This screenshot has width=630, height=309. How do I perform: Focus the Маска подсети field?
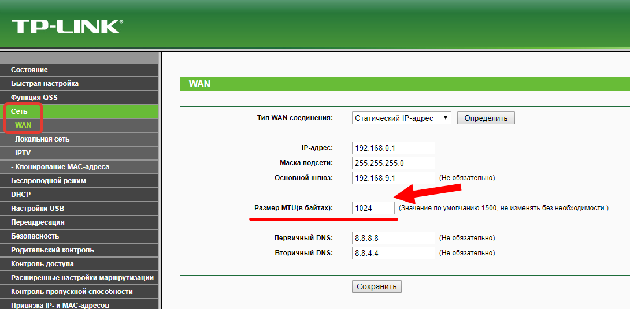click(393, 163)
